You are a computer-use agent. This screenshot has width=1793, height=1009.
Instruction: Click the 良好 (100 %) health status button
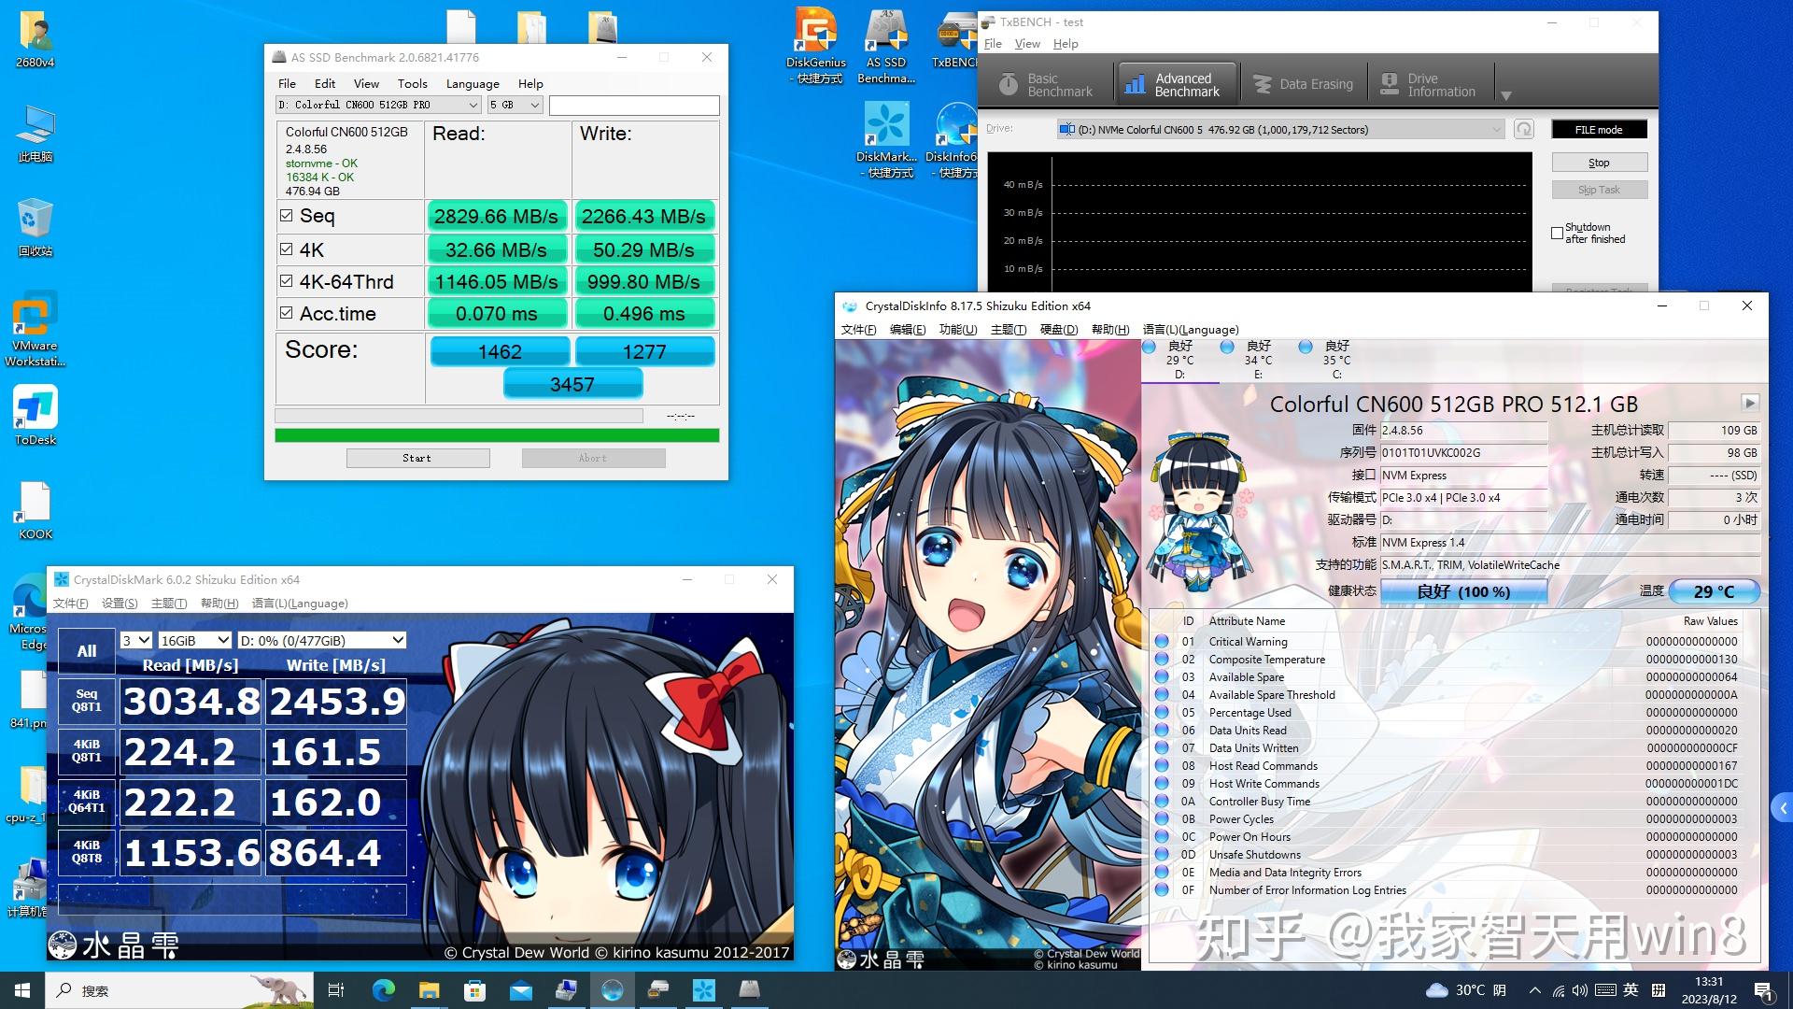point(1463,591)
